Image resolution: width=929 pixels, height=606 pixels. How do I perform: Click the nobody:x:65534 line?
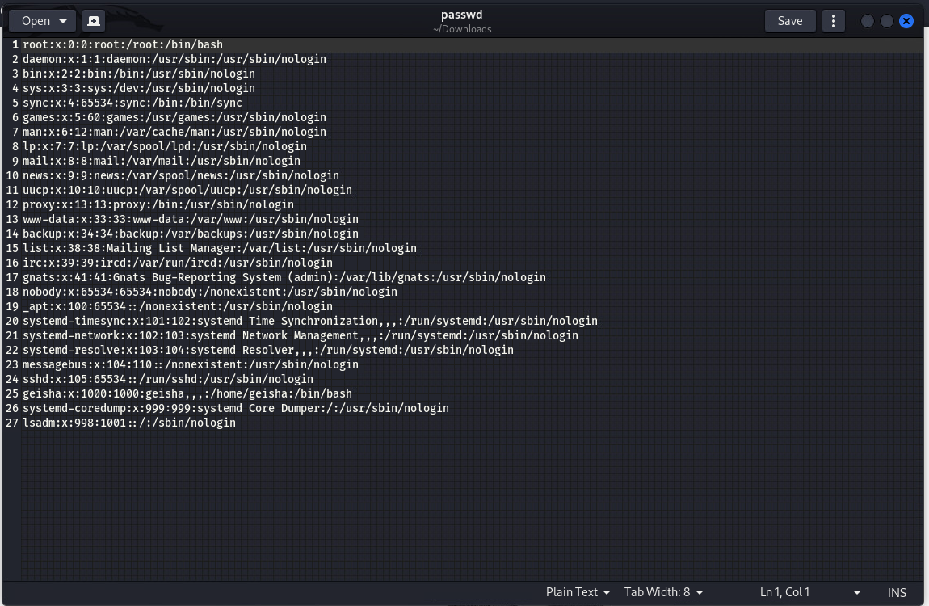(x=210, y=292)
